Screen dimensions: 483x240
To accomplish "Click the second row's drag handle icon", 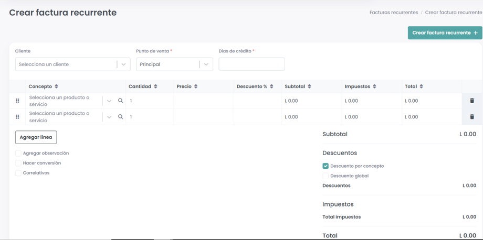I will 17,117.
